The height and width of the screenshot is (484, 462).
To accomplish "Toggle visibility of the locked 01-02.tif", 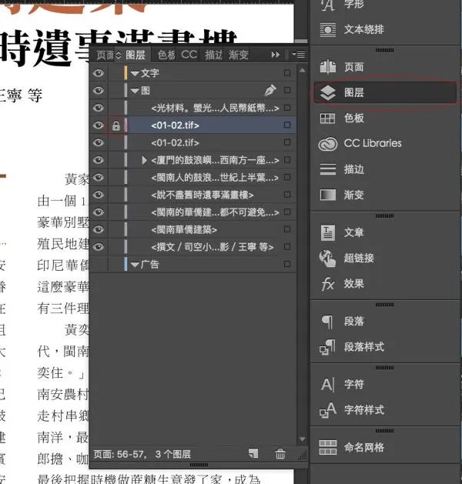I will point(99,125).
